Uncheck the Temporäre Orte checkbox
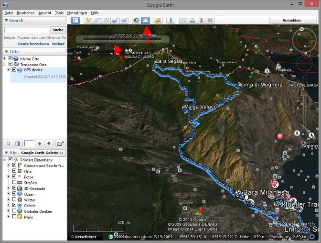 click(11, 64)
